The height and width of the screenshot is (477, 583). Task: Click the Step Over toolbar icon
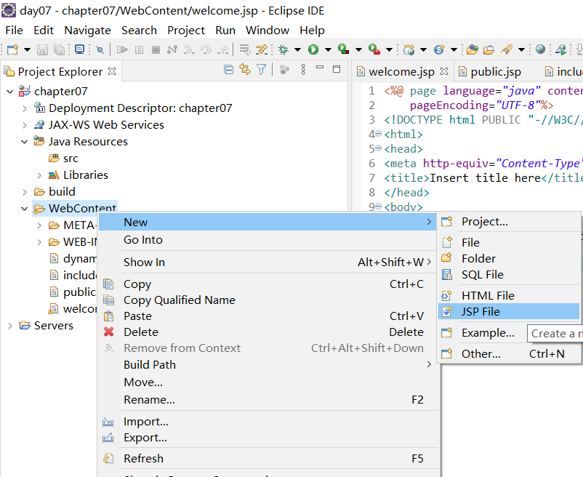coord(206,49)
